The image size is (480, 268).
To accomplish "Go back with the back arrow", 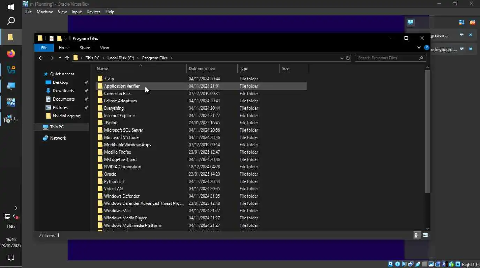I will (41, 58).
